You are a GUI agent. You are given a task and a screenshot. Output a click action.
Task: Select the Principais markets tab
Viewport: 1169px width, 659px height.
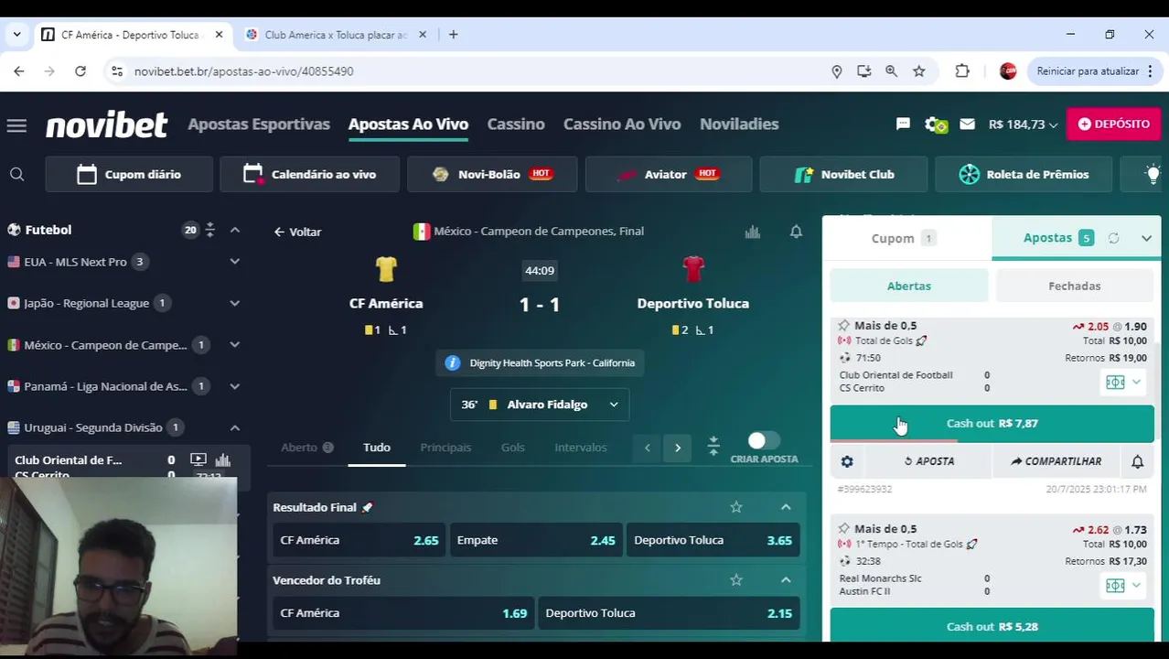pos(445,448)
